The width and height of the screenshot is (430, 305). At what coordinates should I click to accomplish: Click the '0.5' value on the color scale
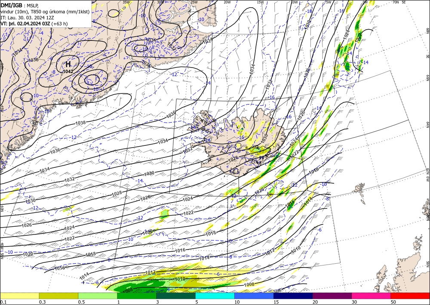pyautogui.click(x=81, y=302)
